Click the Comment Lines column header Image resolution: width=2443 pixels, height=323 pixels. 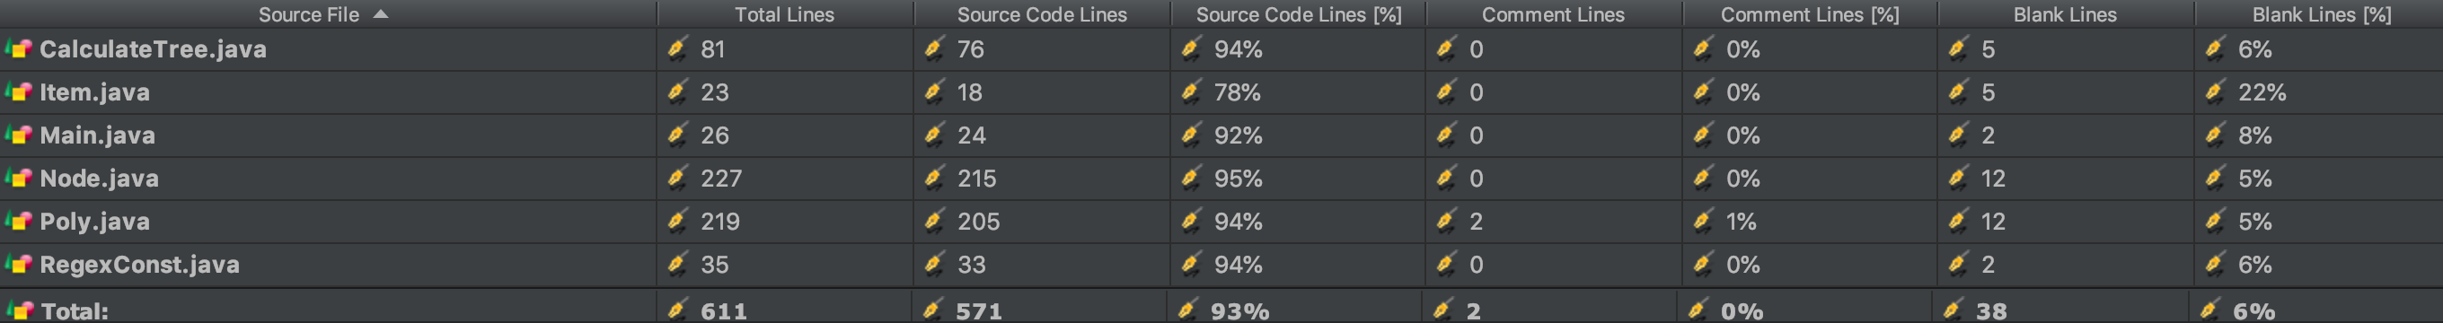tap(1553, 14)
